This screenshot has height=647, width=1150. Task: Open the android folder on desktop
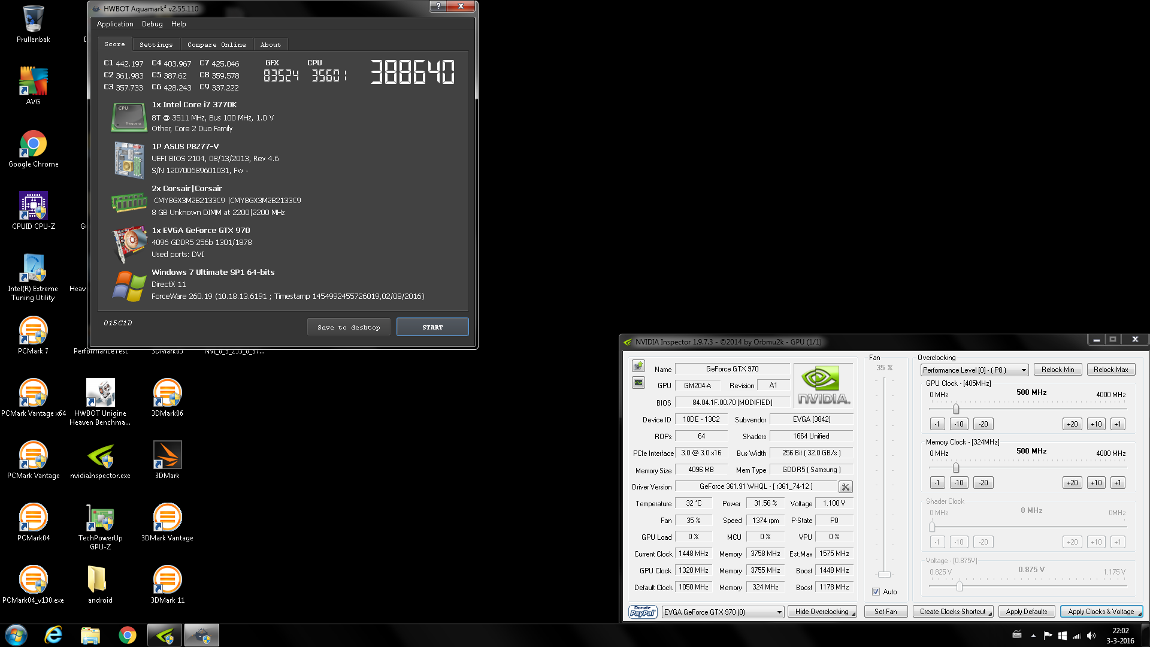click(x=100, y=585)
